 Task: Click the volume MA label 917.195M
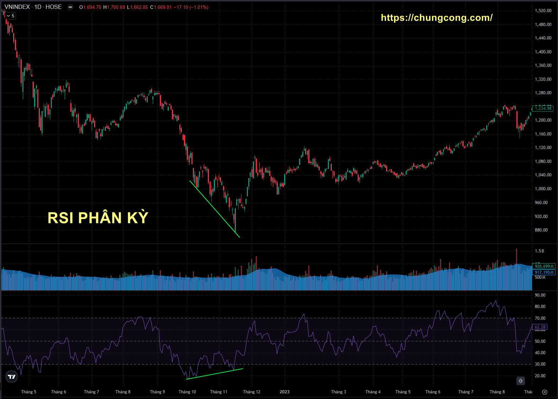[x=544, y=272]
